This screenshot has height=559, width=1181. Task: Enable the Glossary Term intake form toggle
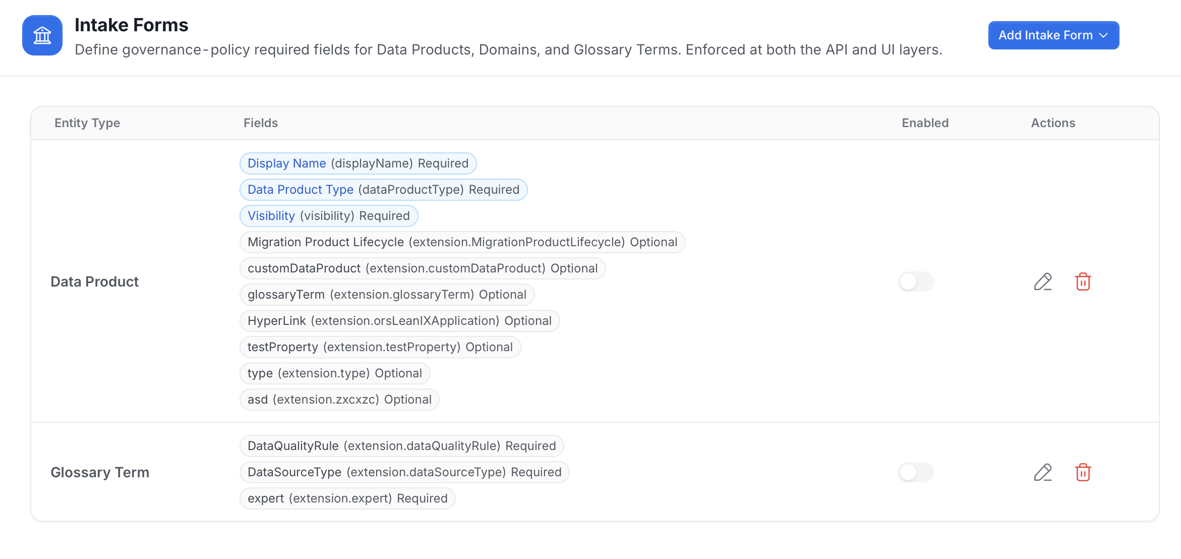(916, 472)
